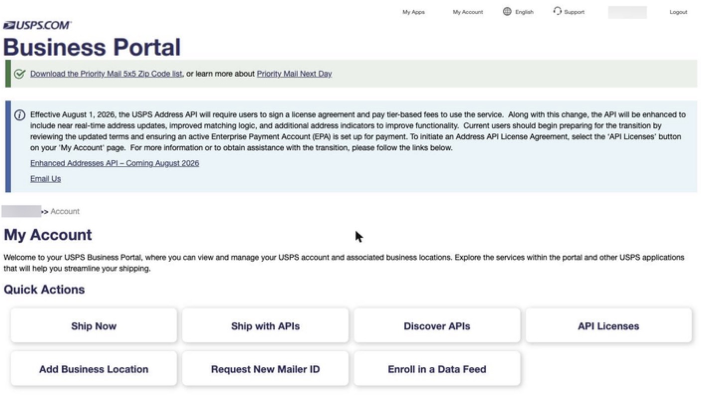Download the Priority Mail 5x5 Zip Code list
The height and width of the screenshot is (406, 701).
106,74
